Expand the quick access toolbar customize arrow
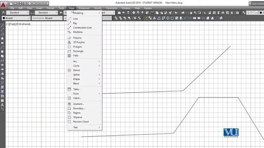Image resolution: width=264 pixels, height=148 pixels. tap(47, 3)
